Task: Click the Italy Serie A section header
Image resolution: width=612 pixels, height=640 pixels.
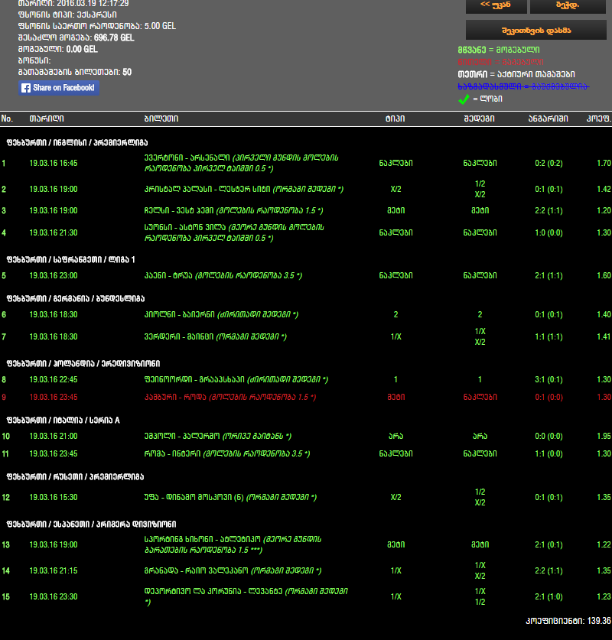Action: click(x=63, y=420)
